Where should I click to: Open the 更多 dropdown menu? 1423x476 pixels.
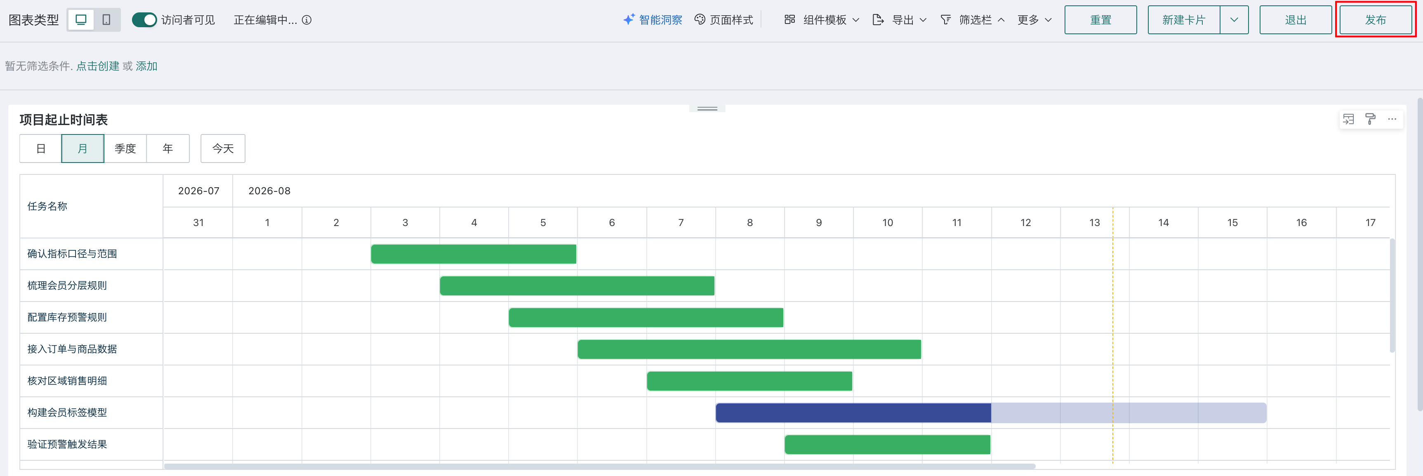(x=1034, y=20)
